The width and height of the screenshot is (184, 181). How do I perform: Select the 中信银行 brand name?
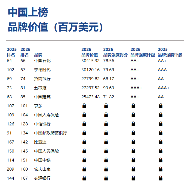coord(42,124)
